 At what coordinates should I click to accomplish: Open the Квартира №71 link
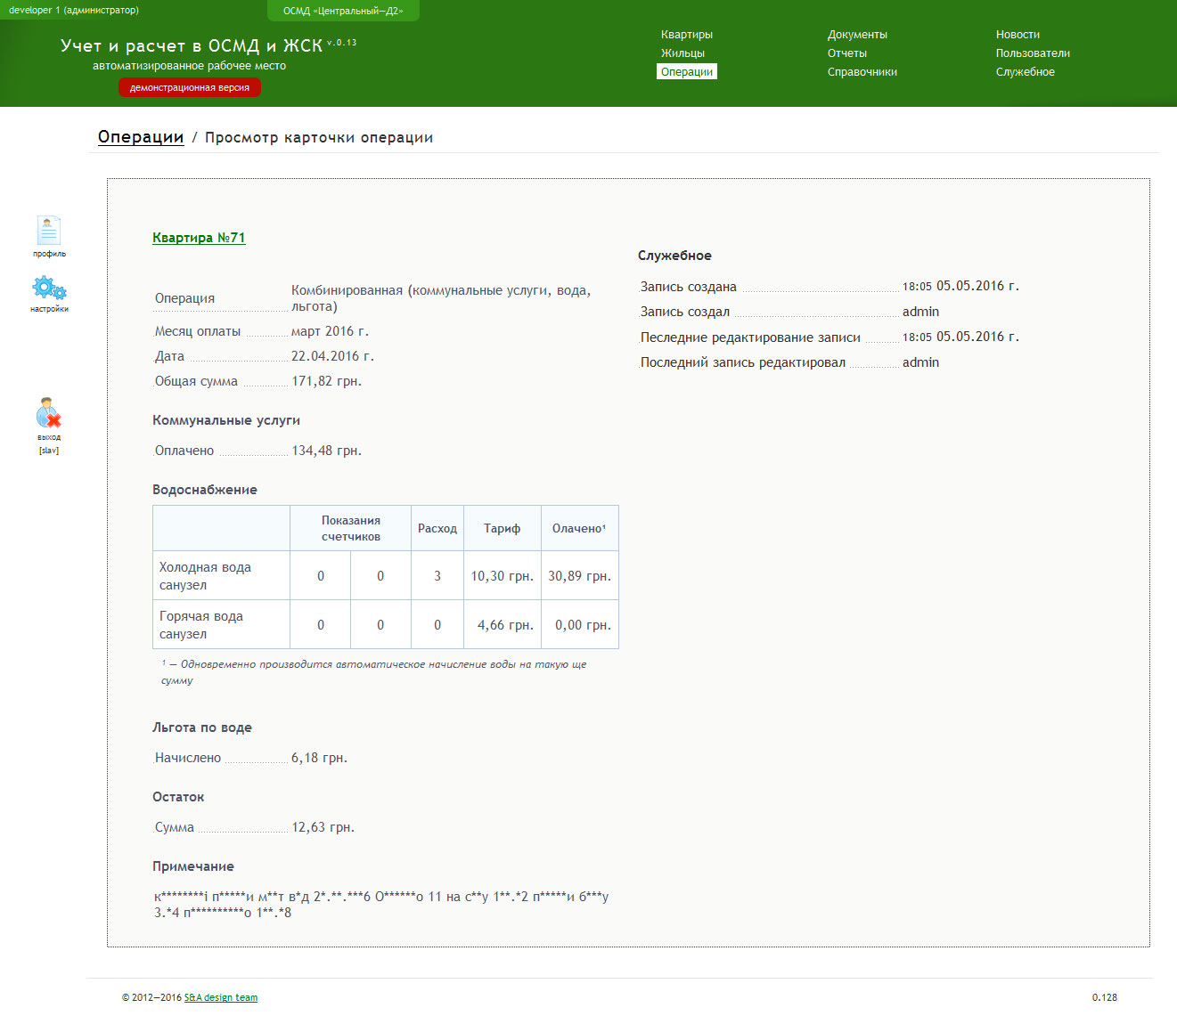[199, 238]
